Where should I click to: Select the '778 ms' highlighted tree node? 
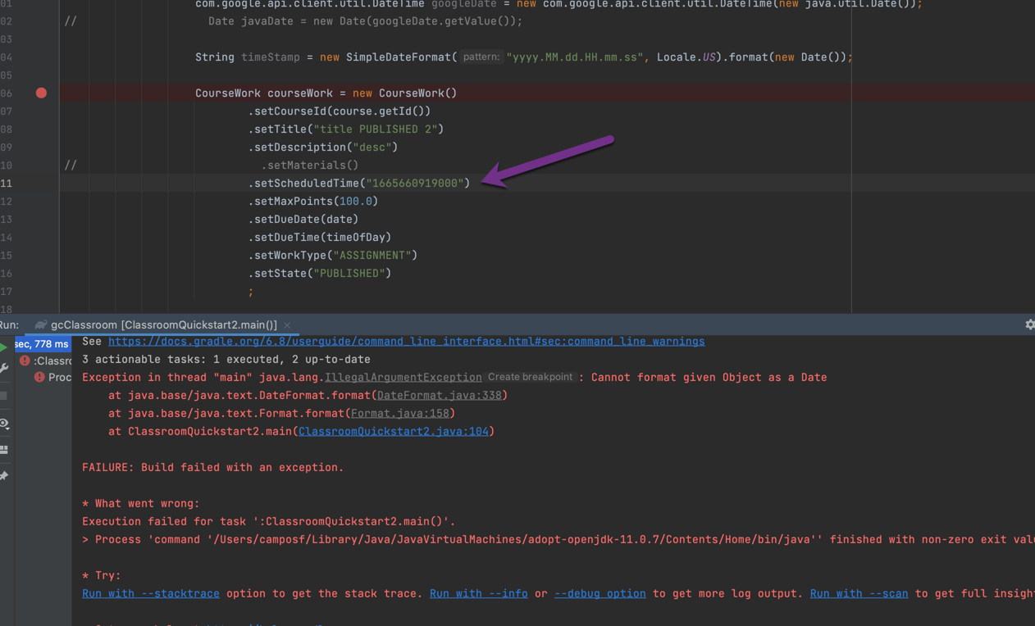[42, 344]
